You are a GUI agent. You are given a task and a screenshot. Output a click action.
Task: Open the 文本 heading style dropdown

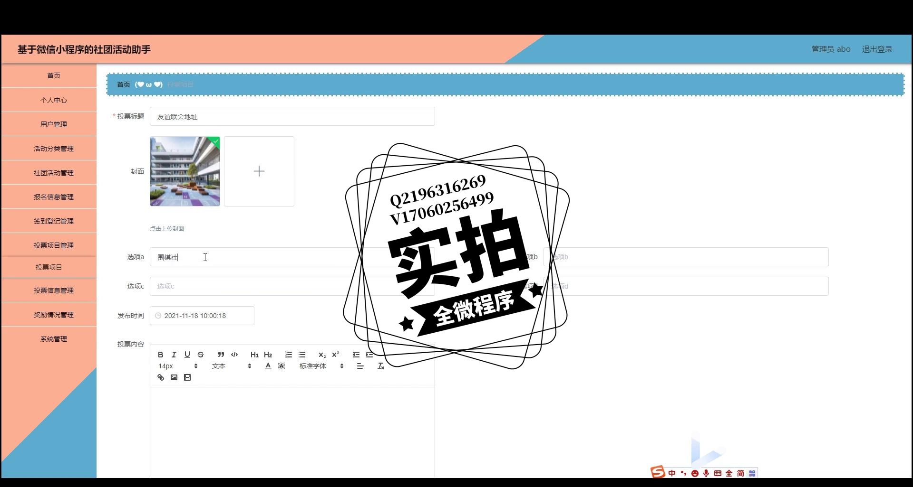[232, 366]
